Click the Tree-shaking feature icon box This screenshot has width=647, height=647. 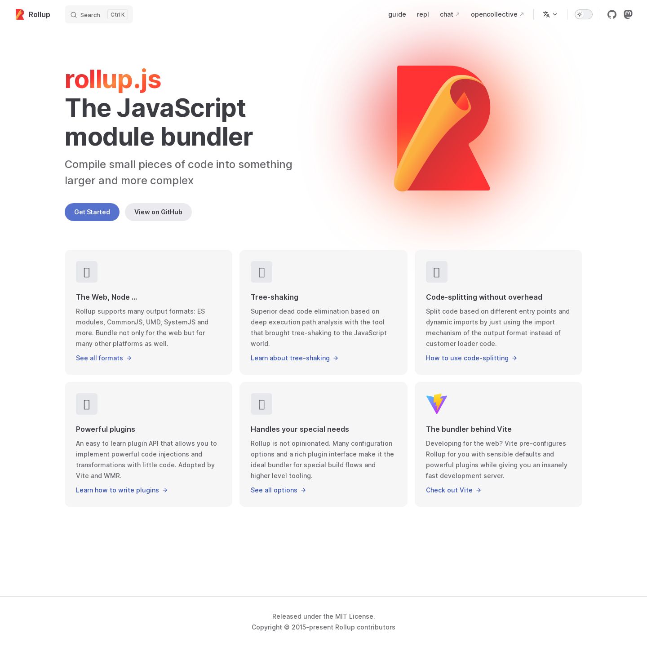click(261, 272)
